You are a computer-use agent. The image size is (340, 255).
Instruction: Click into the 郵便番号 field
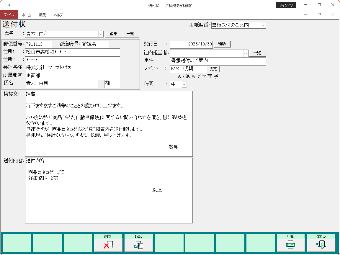38,44
